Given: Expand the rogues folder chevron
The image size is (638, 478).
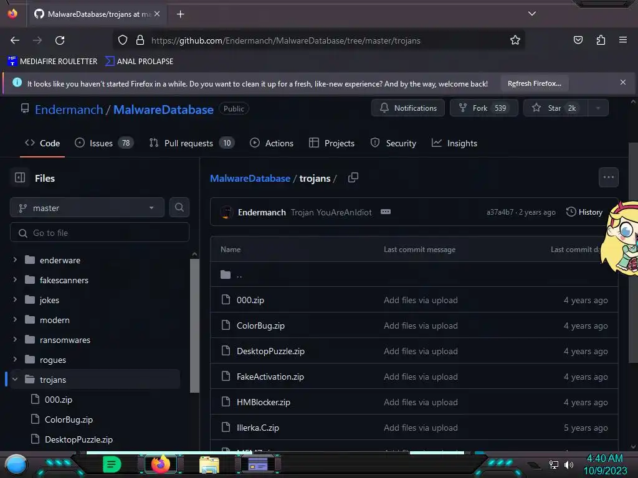Looking at the screenshot, I should (x=15, y=359).
